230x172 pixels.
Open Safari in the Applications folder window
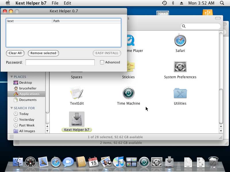coord(180,40)
